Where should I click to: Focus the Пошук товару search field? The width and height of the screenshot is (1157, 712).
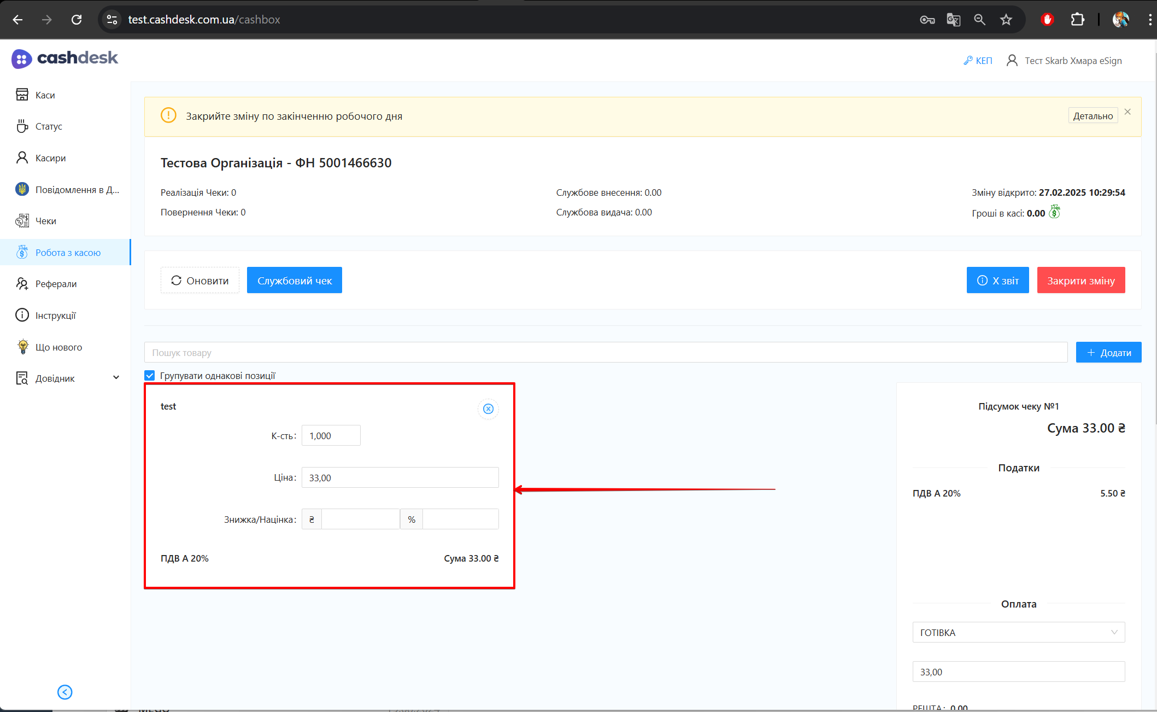605,353
